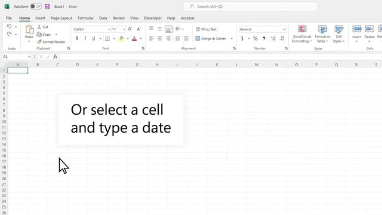
Task: Increase decimal places icon
Action: [273, 38]
